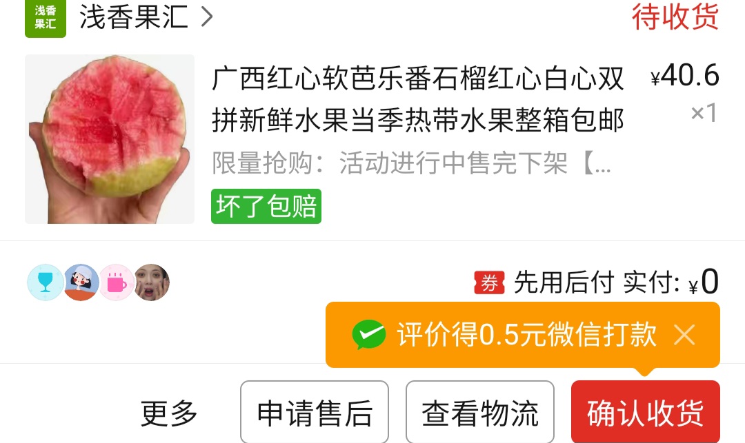Tap the 坏了包赔 green guarantee badge
This screenshot has width=745, height=443.
266,206
